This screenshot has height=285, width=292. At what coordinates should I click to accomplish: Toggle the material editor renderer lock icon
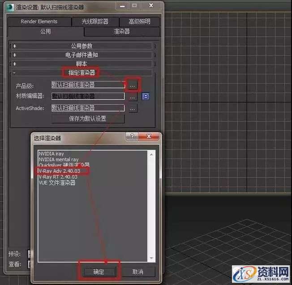point(146,96)
